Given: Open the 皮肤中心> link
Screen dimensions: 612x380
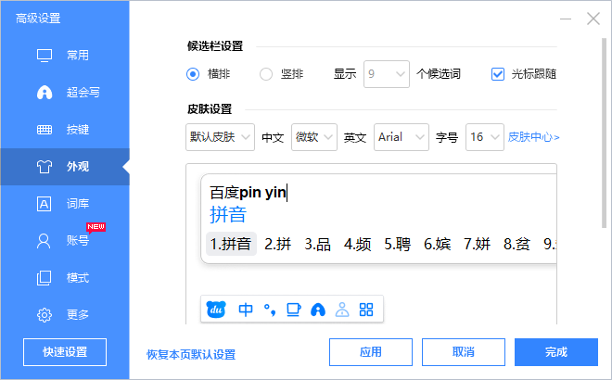Looking at the screenshot, I should click(533, 137).
